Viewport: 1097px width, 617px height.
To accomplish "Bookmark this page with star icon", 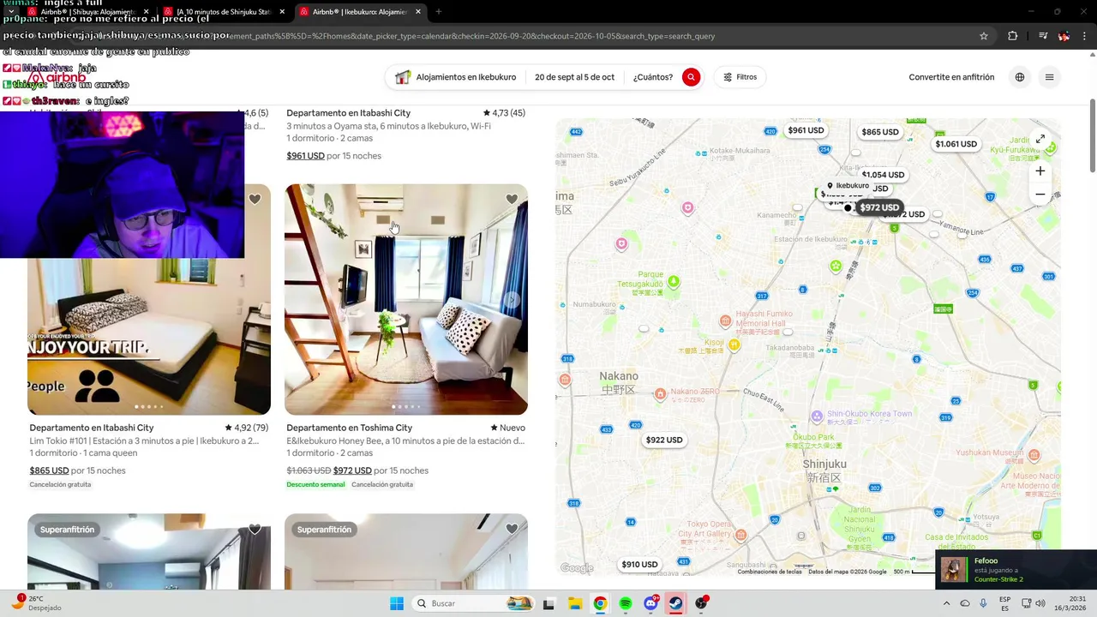I will click(x=984, y=36).
